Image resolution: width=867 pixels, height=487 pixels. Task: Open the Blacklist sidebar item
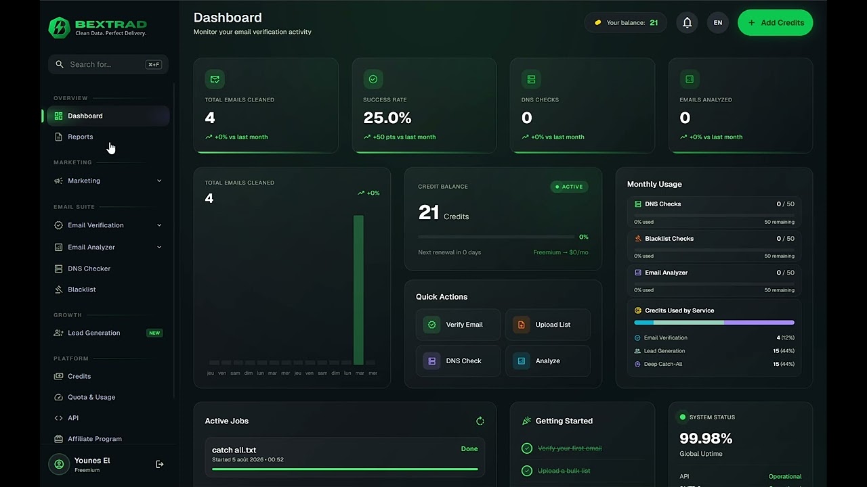pyautogui.click(x=108, y=289)
